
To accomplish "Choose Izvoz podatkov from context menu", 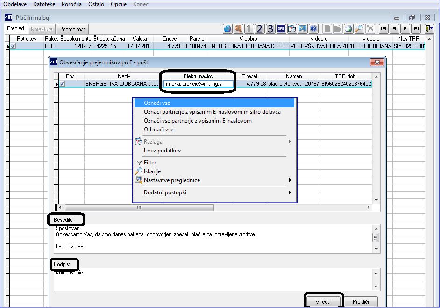I will pos(214,151).
